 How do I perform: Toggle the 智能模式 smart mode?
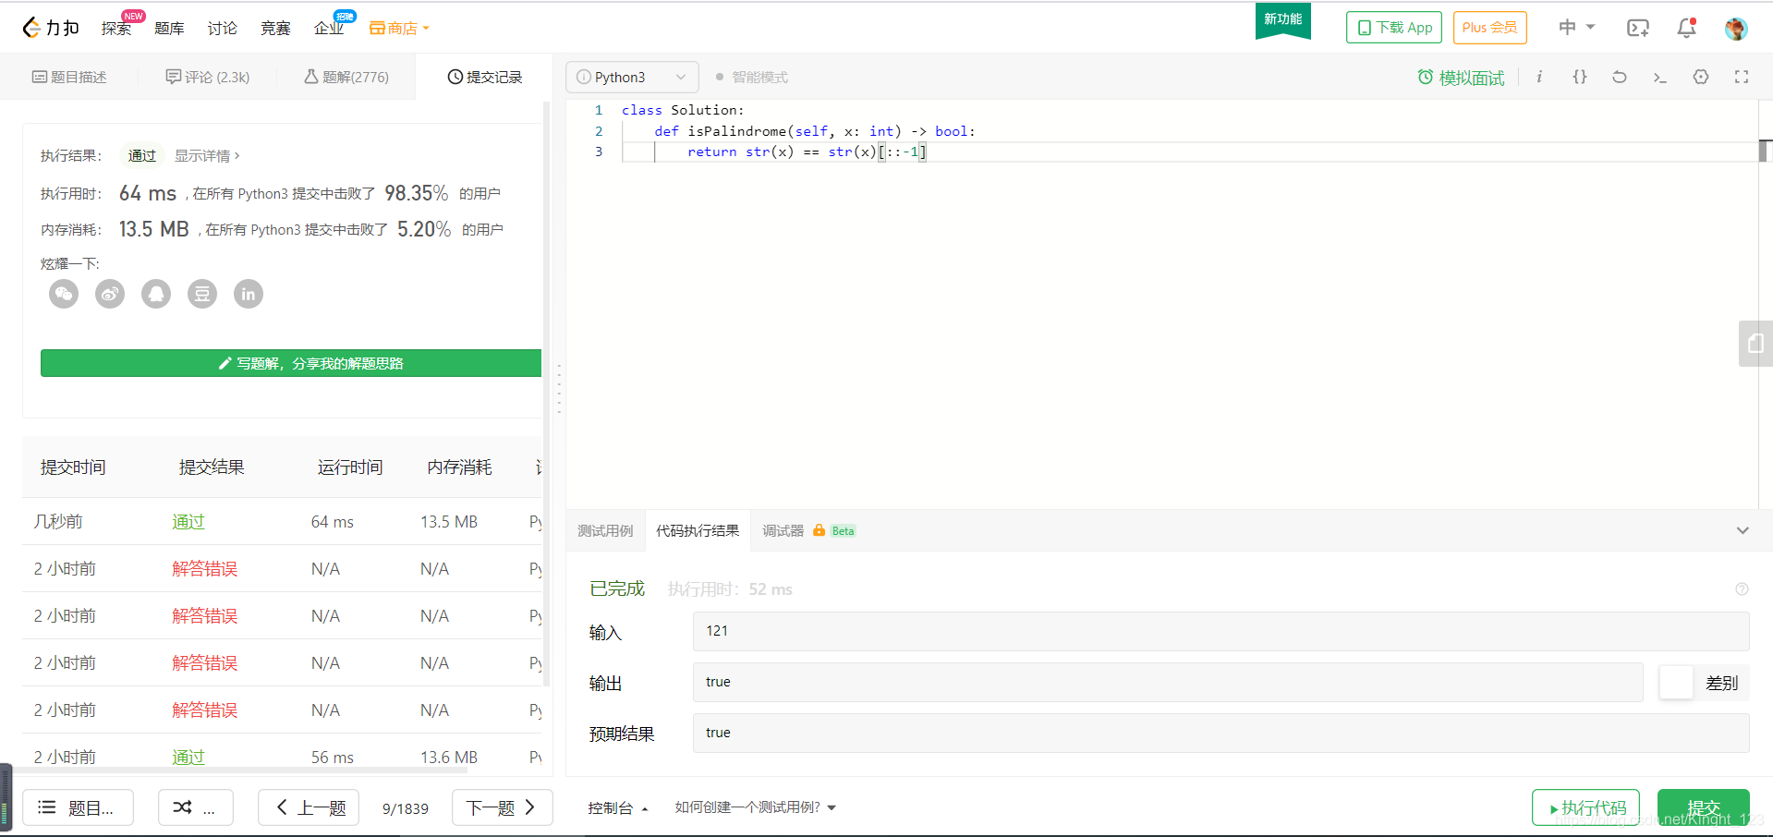coord(752,78)
